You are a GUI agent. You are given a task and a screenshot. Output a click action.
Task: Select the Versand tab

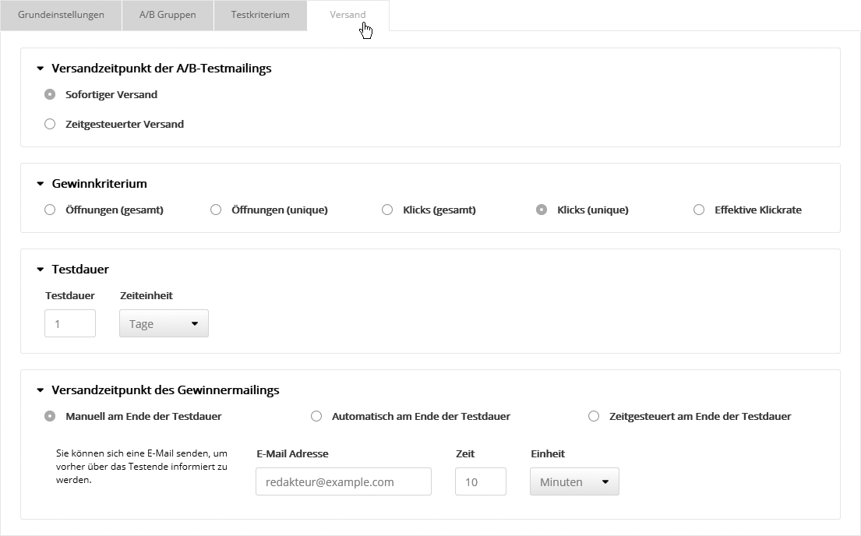coord(348,15)
